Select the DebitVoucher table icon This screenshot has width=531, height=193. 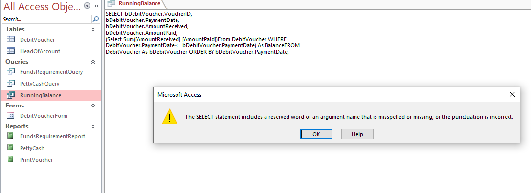click(x=11, y=39)
